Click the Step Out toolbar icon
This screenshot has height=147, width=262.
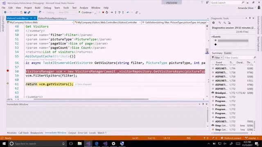tap(123, 12)
